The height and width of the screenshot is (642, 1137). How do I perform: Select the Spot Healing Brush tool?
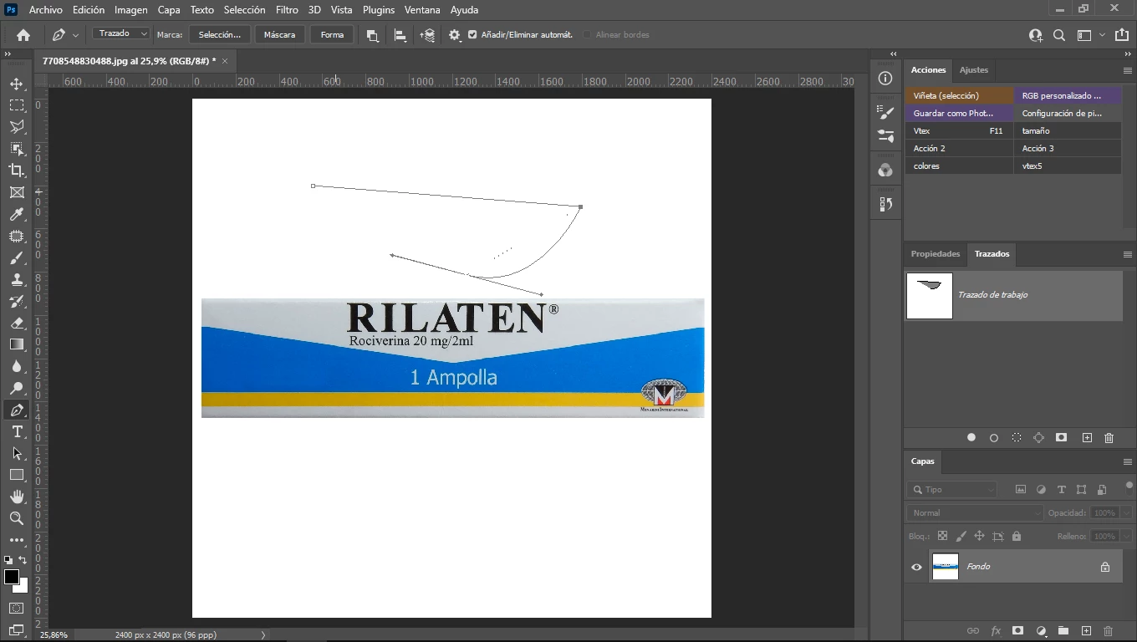point(17,237)
